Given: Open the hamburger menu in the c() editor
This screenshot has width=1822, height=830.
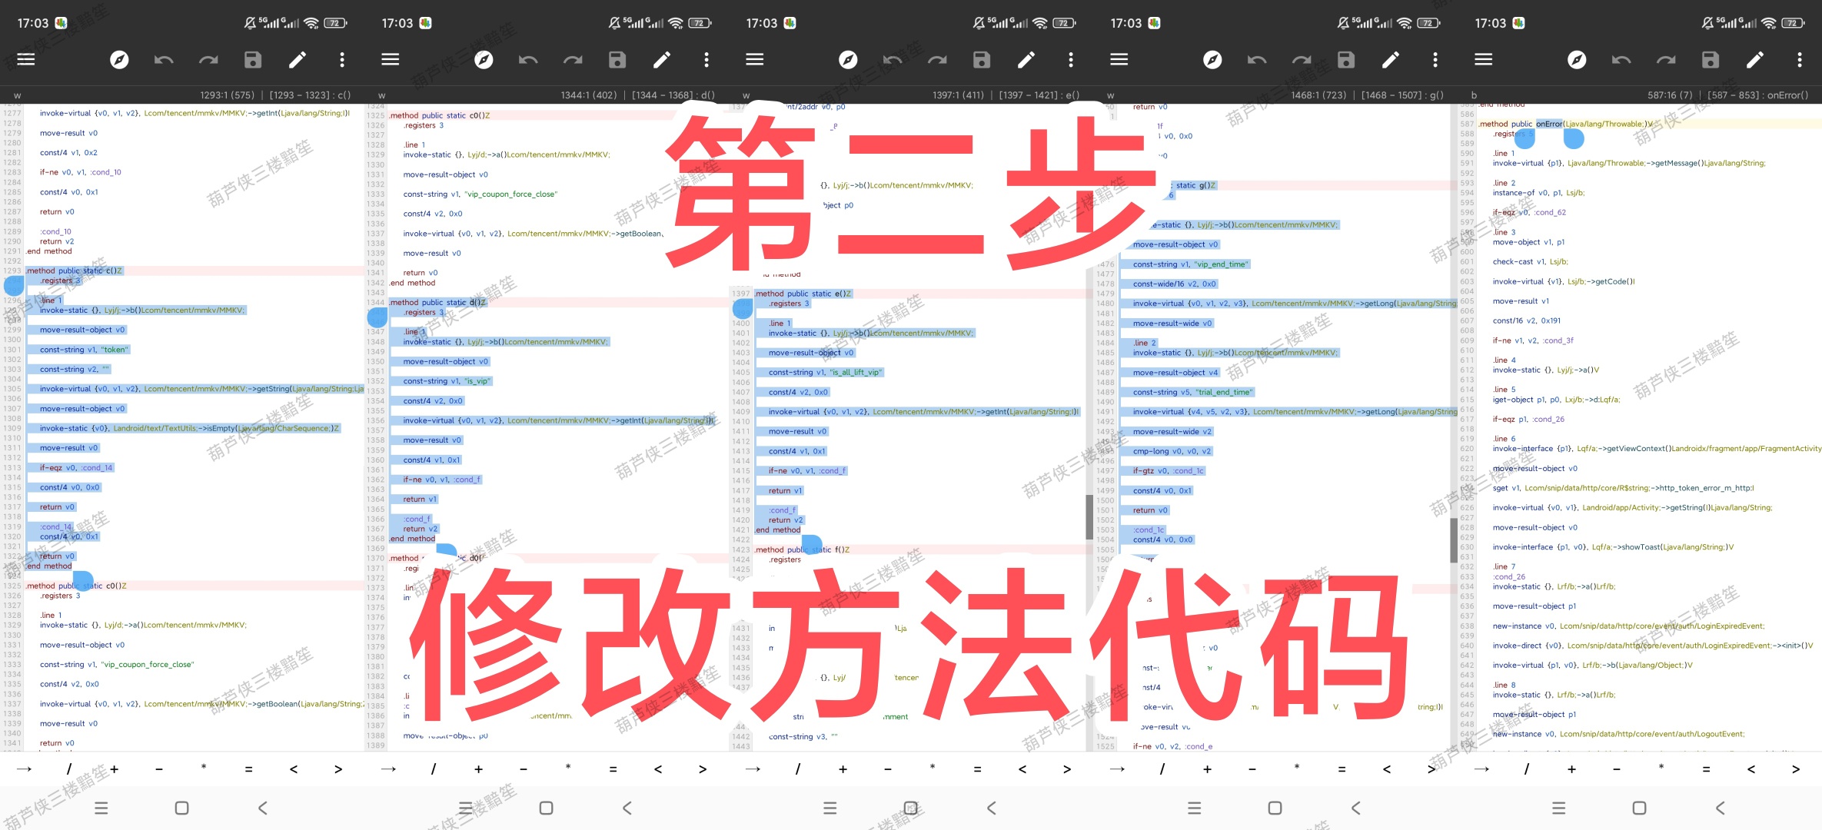Looking at the screenshot, I should [26, 59].
